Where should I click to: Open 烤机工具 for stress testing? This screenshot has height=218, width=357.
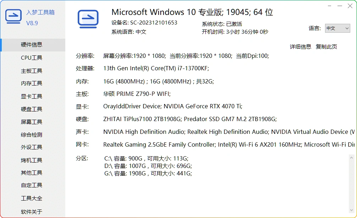(x=32, y=160)
